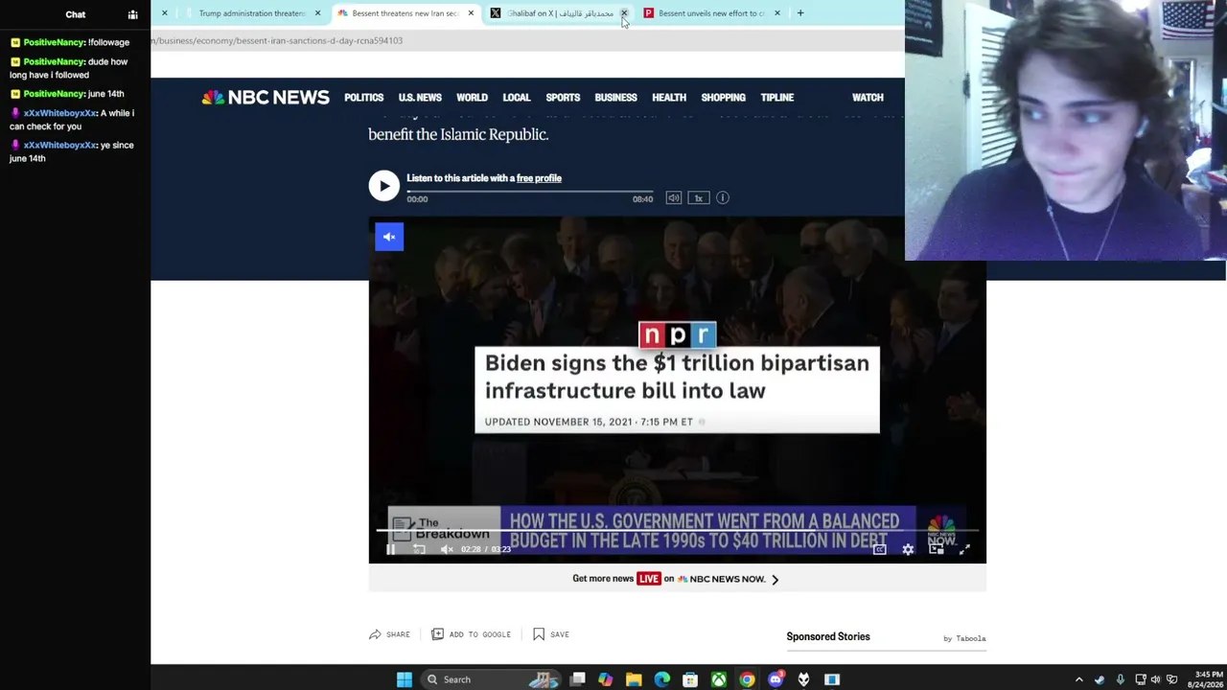The image size is (1227, 690).
Task: Launch Microsoft Edge from taskbar
Action: (x=662, y=679)
